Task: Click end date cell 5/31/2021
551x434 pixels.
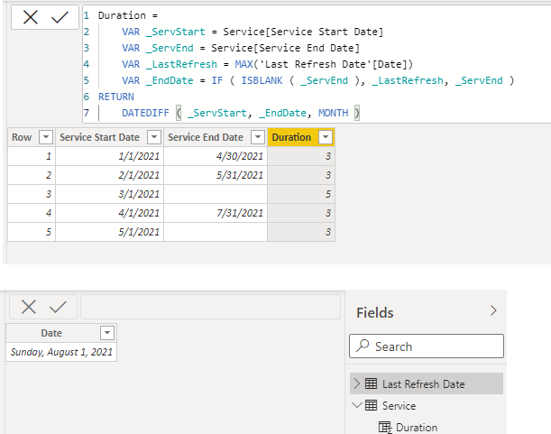Action: (216, 175)
